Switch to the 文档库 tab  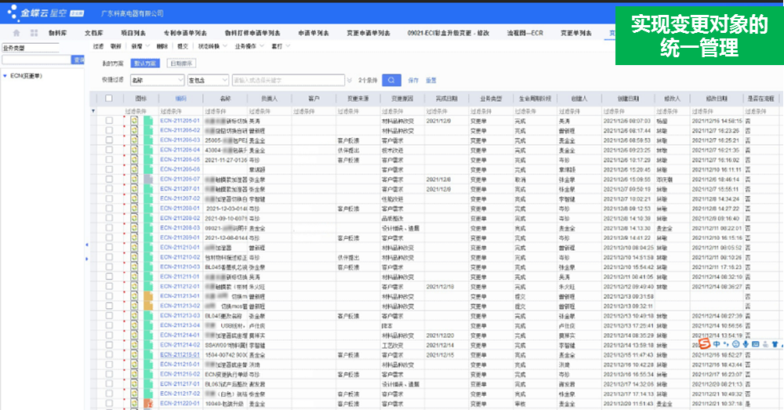pos(94,33)
